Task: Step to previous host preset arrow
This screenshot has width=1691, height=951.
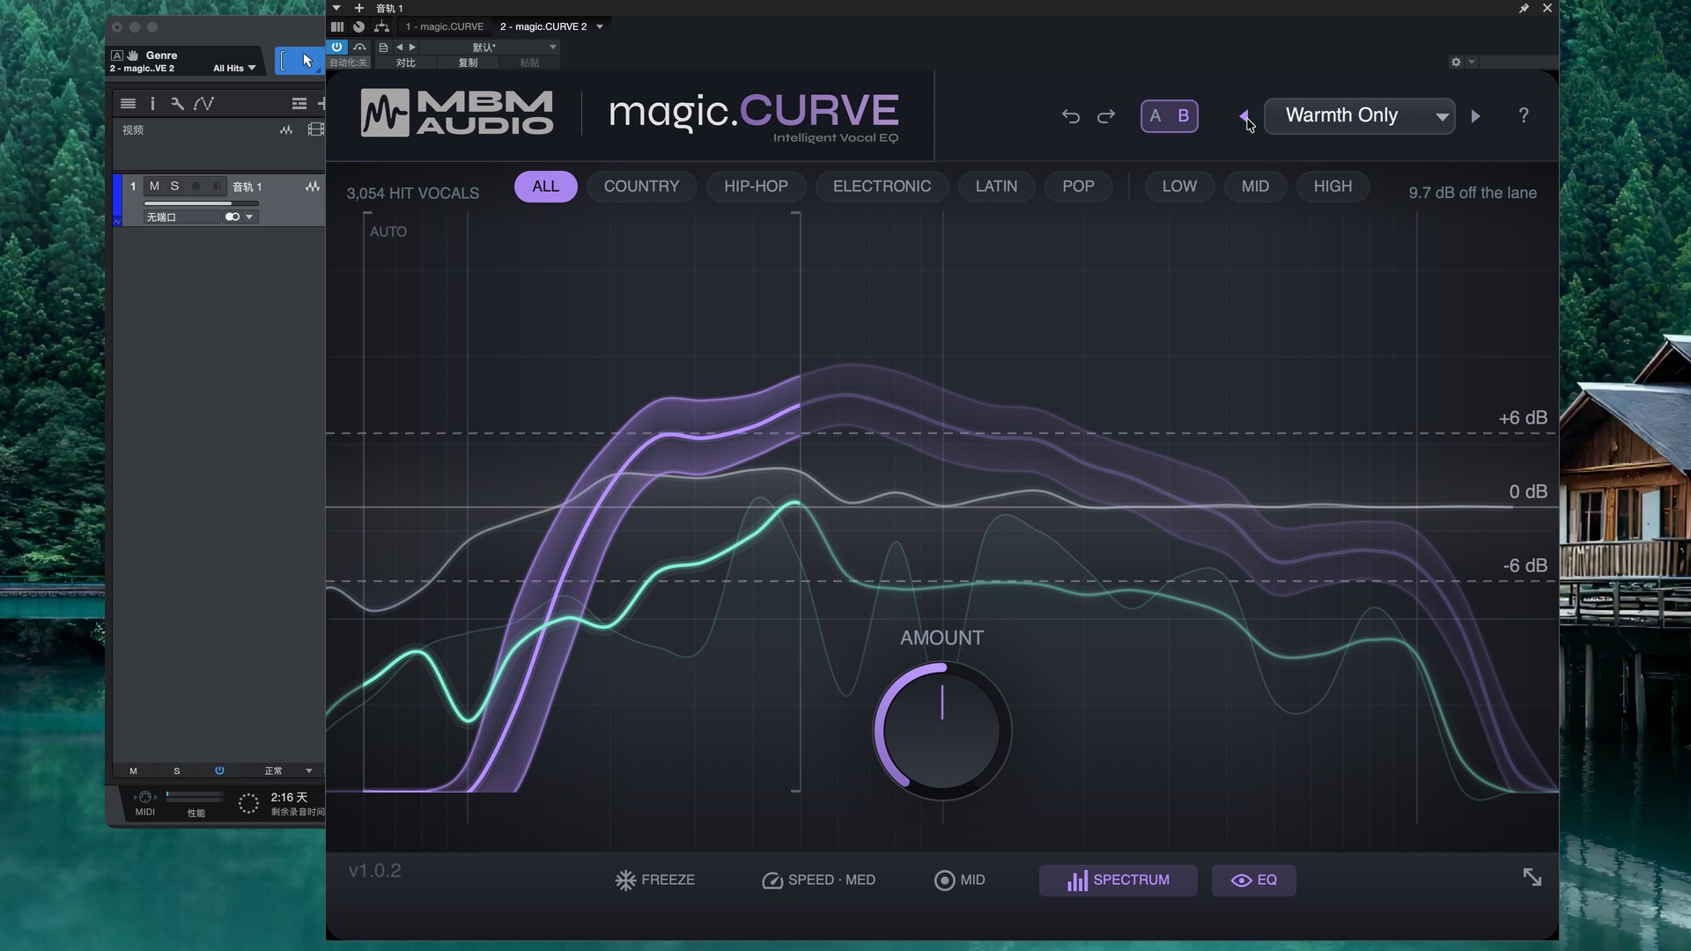Action: click(x=399, y=48)
